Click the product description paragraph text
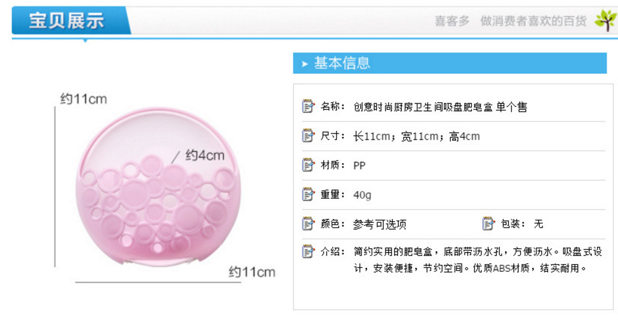Viewport: 618px width, 325px height. click(x=469, y=260)
